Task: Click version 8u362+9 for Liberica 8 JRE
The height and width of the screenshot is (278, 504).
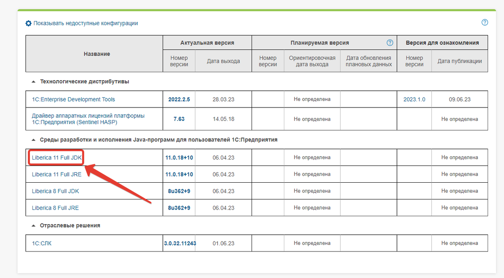Action: (x=179, y=208)
